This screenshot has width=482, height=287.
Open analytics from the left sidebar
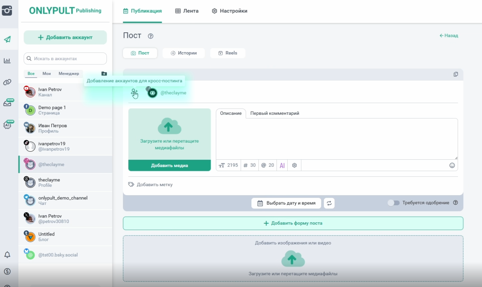(x=7, y=61)
